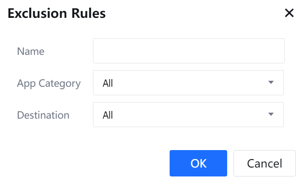Confirm the exclusion rule via OK
The height and width of the screenshot is (179, 306).
coord(198,163)
